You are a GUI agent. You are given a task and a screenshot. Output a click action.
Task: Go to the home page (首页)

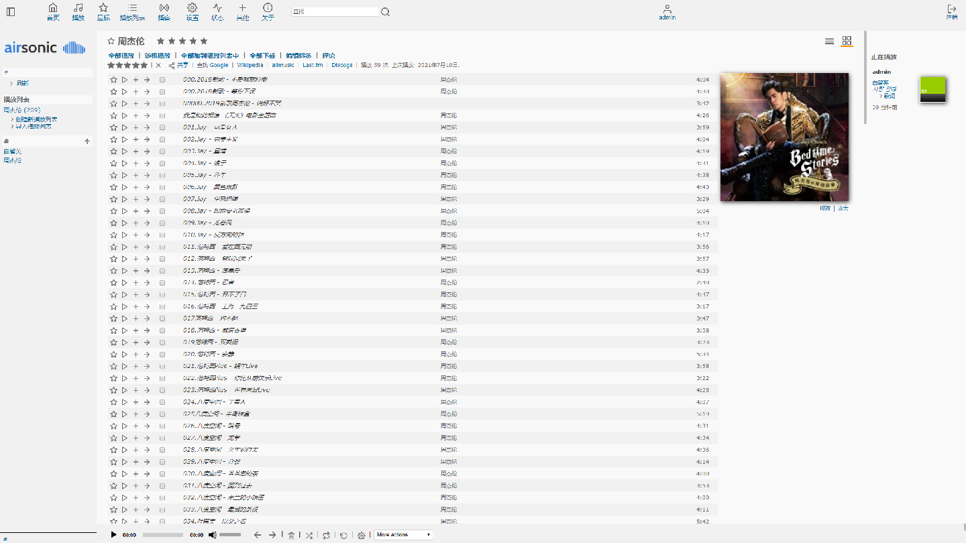[x=53, y=12]
